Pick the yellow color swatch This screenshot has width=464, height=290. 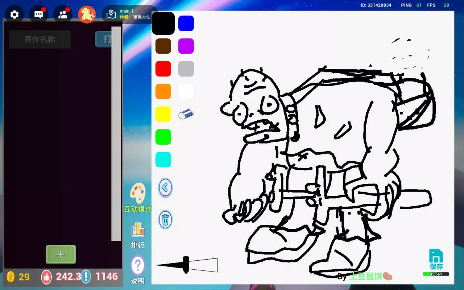click(163, 114)
